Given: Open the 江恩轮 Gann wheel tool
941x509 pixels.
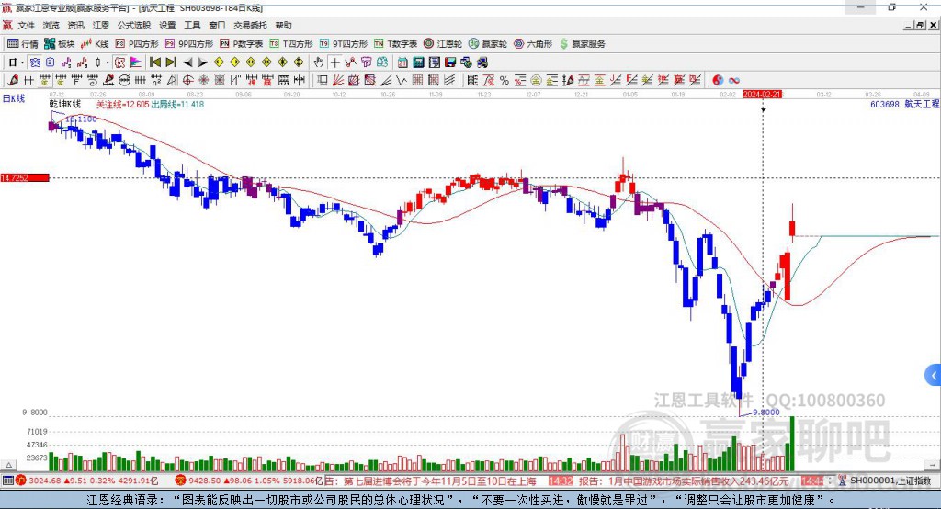Looking at the screenshot, I should click(443, 44).
